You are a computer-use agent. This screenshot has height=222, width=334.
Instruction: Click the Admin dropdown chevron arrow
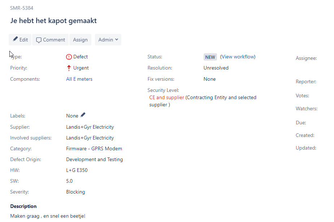pos(117,40)
